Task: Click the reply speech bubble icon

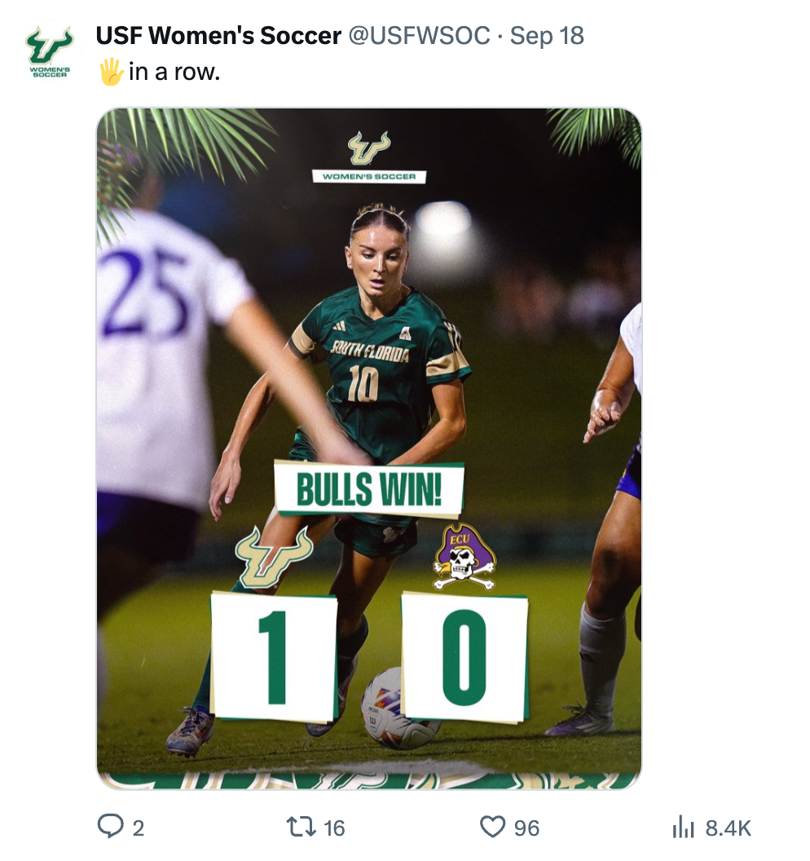Action: [109, 828]
